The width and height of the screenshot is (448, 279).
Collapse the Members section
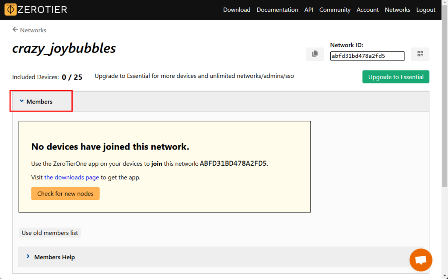(x=39, y=101)
